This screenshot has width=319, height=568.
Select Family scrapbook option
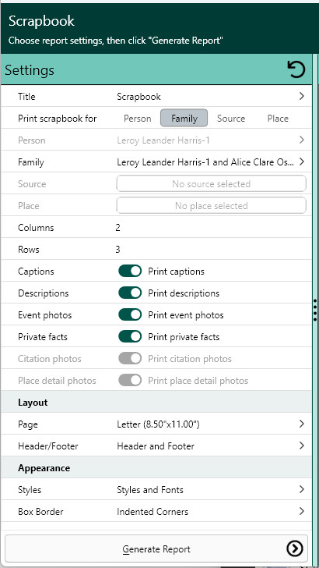184,119
